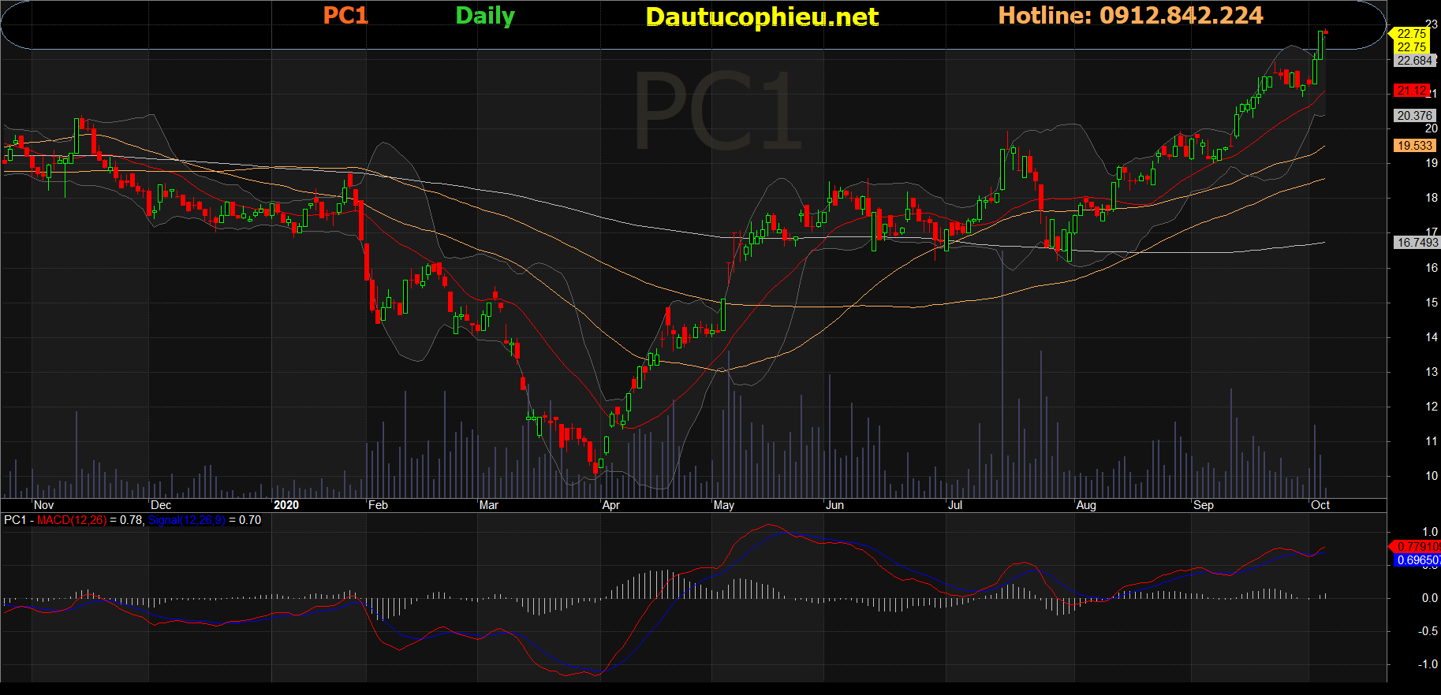Open the Dautucophieu.net link text

click(762, 17)
